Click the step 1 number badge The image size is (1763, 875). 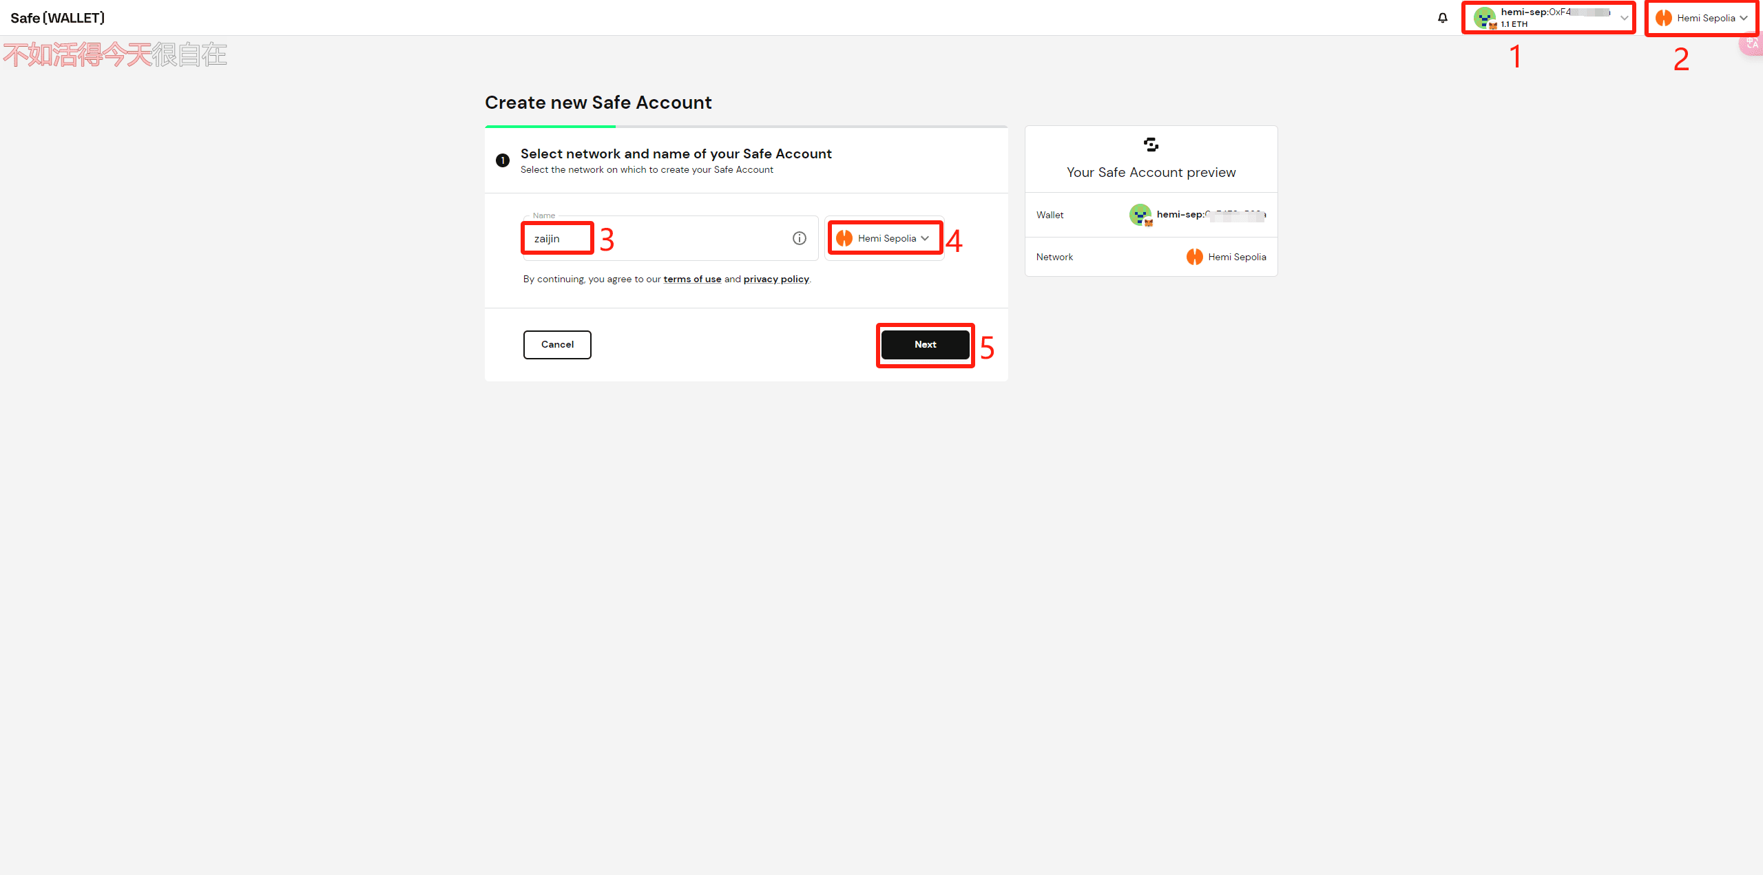click(503, 160)
